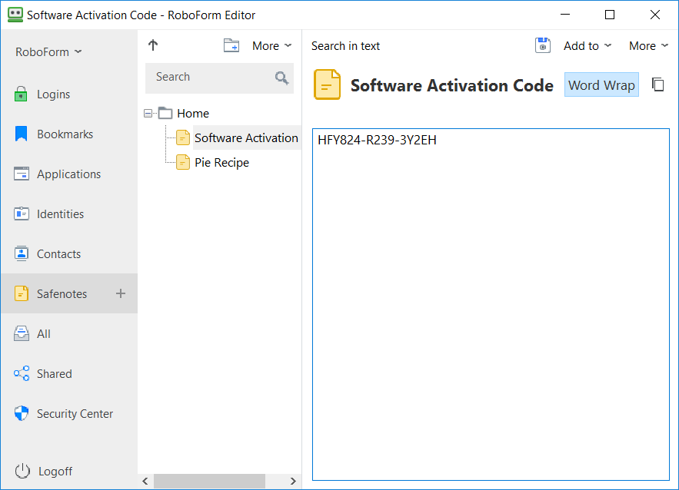The image size is (679, 490).
Task: Open the Pie Recipe safenote
Action: click(221, 163)
